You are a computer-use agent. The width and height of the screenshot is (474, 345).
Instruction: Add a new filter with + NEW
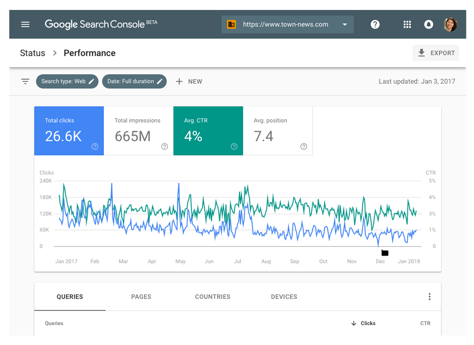pyautogui.click(x=189, y=81)
